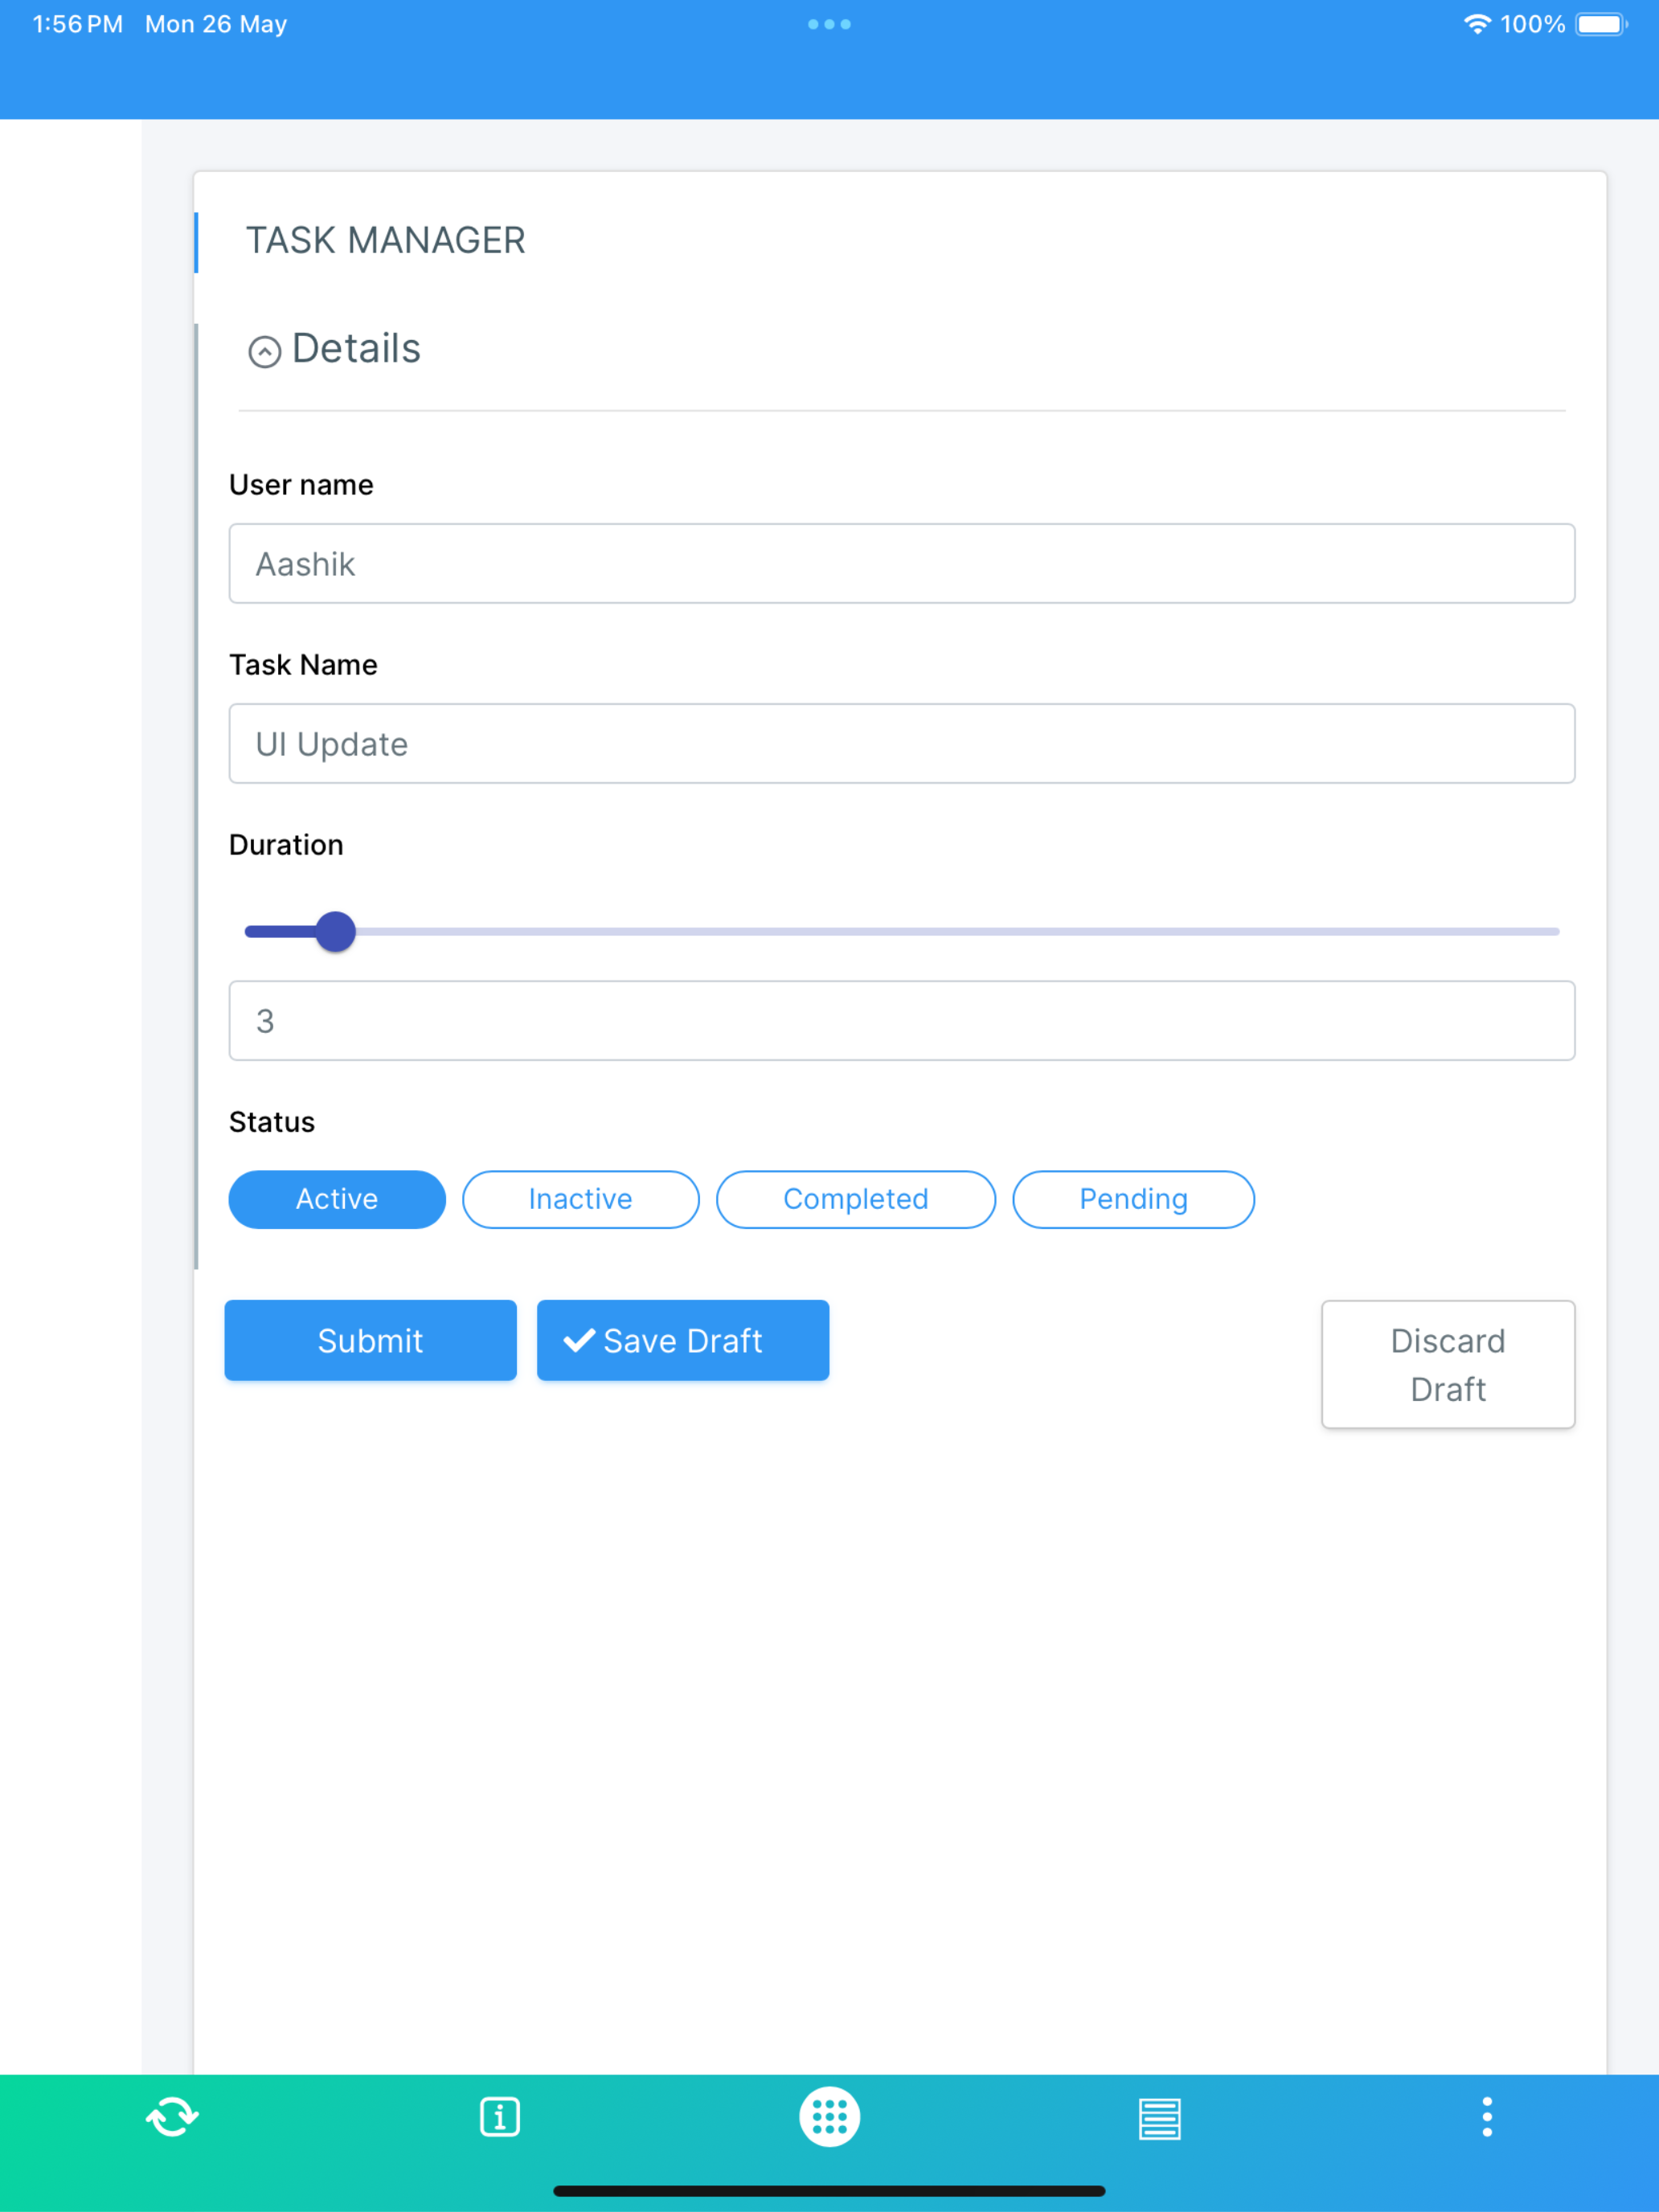Select the Inactive status option
This screenshot has width=1659, height=2212.
coord(580,1199)
